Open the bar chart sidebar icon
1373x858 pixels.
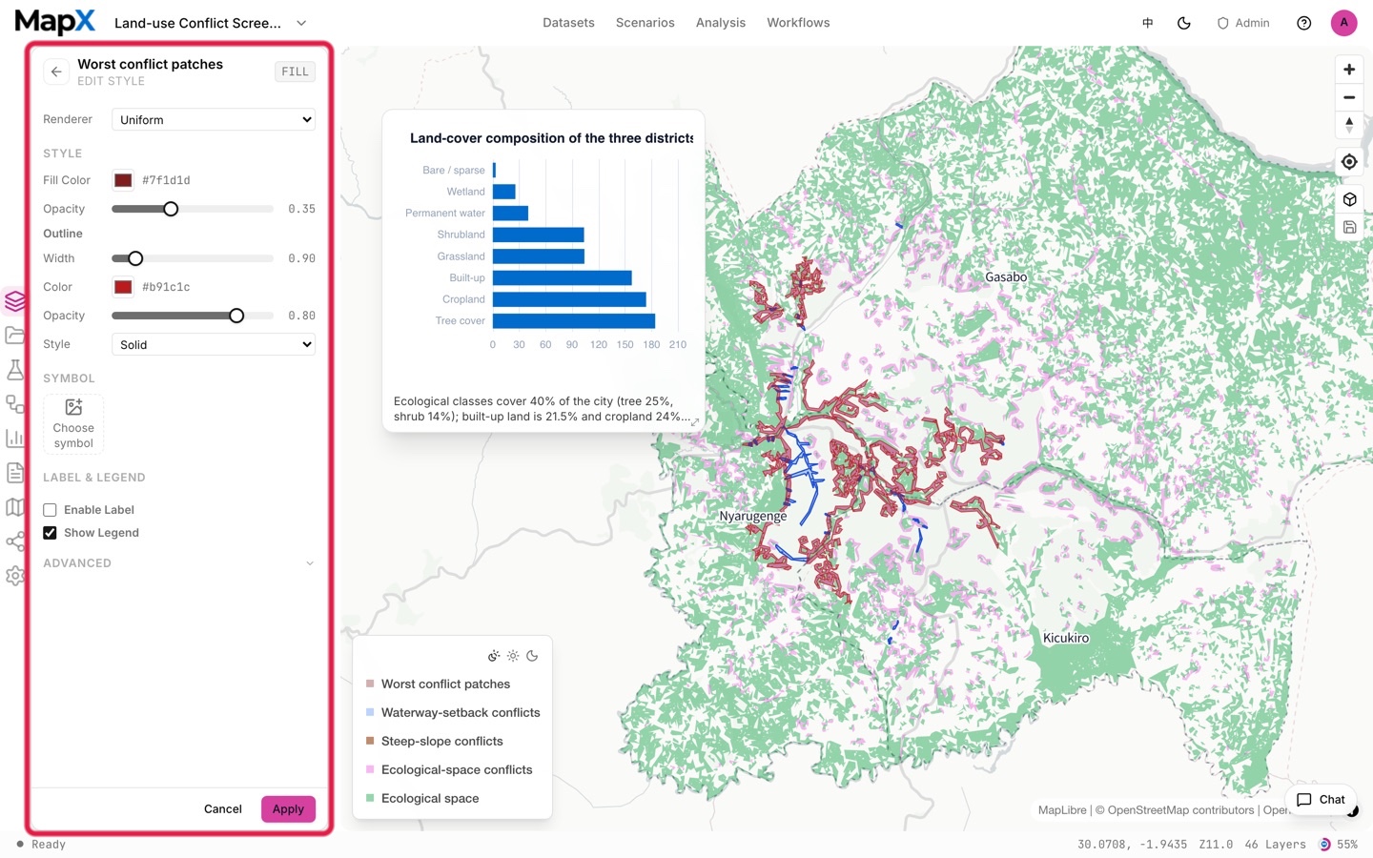tap(14, 439)
